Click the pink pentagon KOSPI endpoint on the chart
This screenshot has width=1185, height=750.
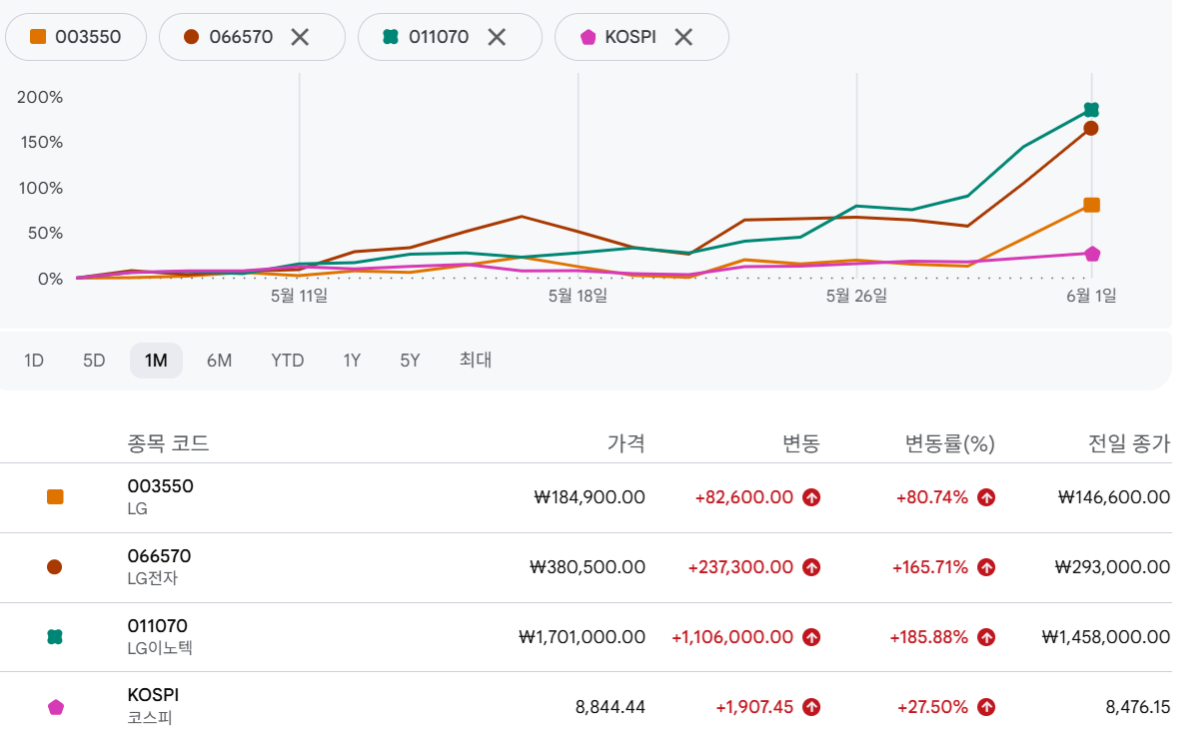(1092, 254)
